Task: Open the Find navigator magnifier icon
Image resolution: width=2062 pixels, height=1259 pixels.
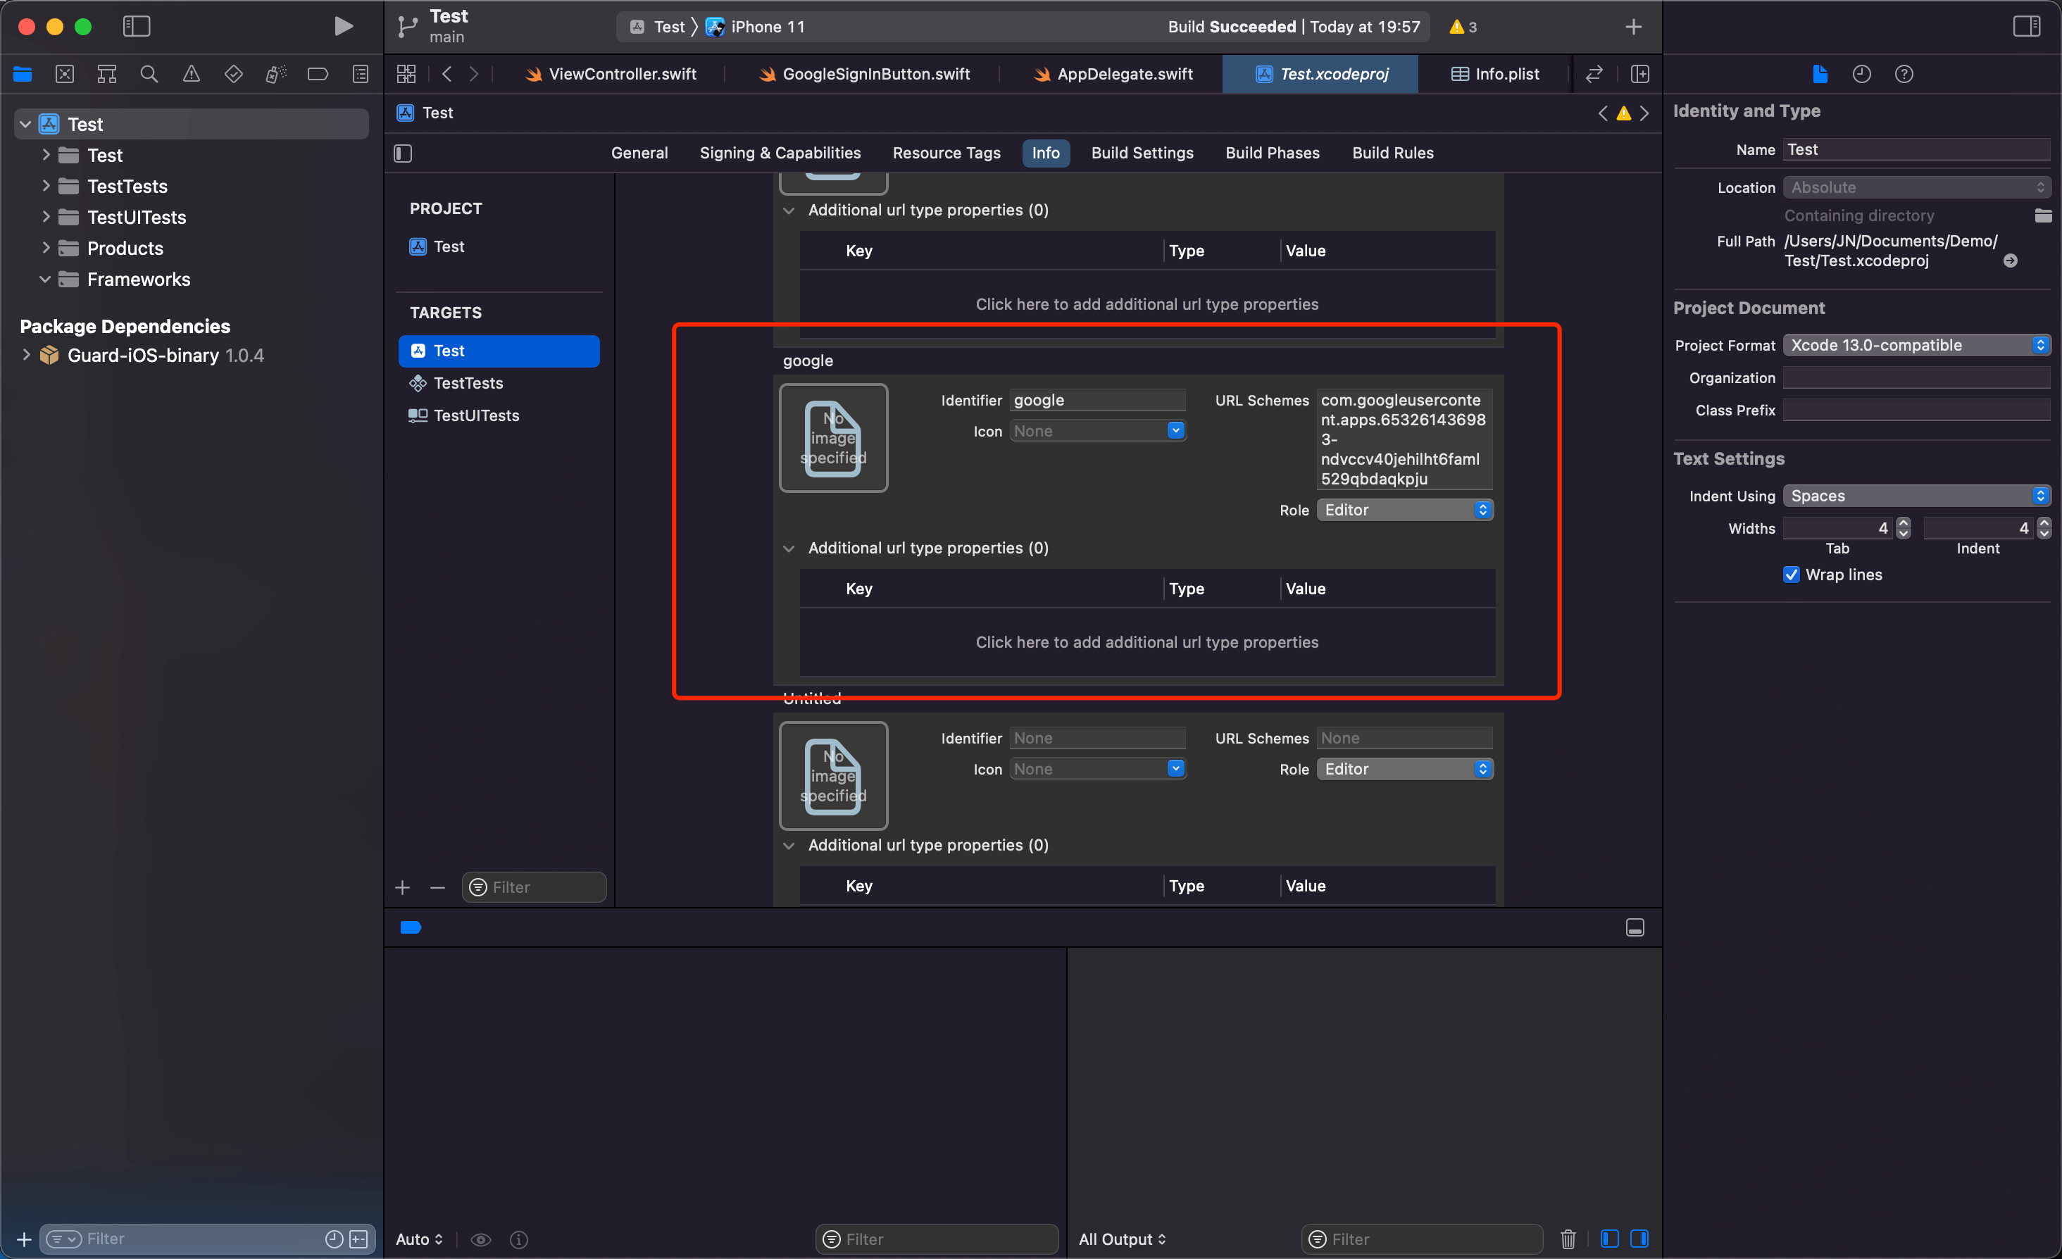Action: click(149, 74)
